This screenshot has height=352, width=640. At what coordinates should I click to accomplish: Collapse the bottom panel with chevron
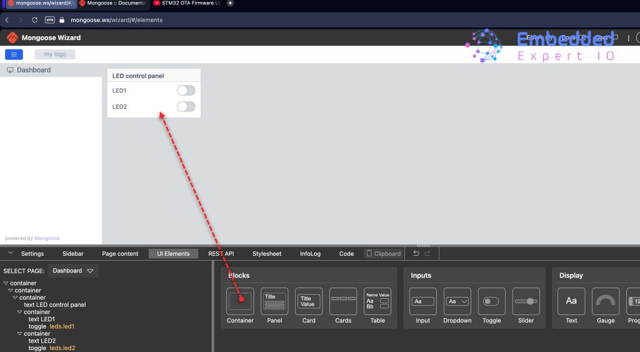11,253
